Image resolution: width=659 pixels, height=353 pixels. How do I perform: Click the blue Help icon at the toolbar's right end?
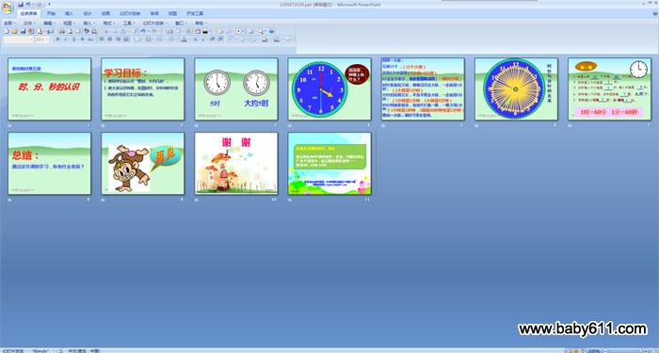(271, 31)
